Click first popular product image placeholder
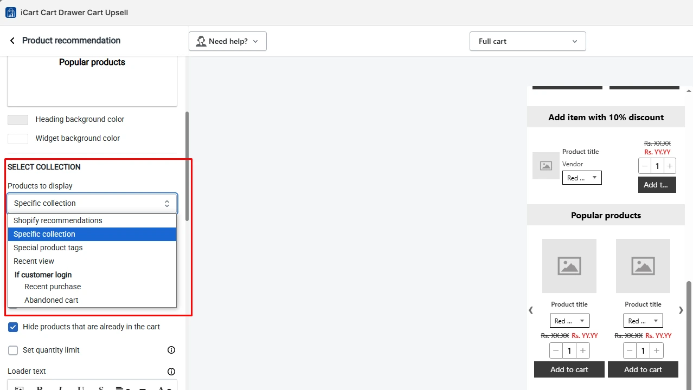 point(569,266)
